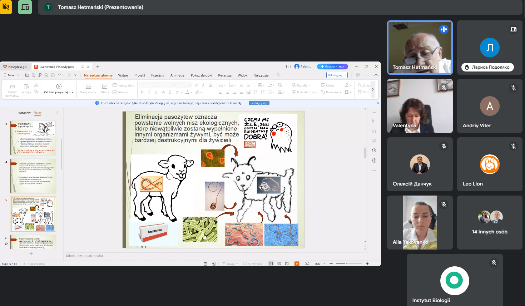Open file using the folder icon
The height and width of the screenshot is (306, 525).
tap(27, 75)
